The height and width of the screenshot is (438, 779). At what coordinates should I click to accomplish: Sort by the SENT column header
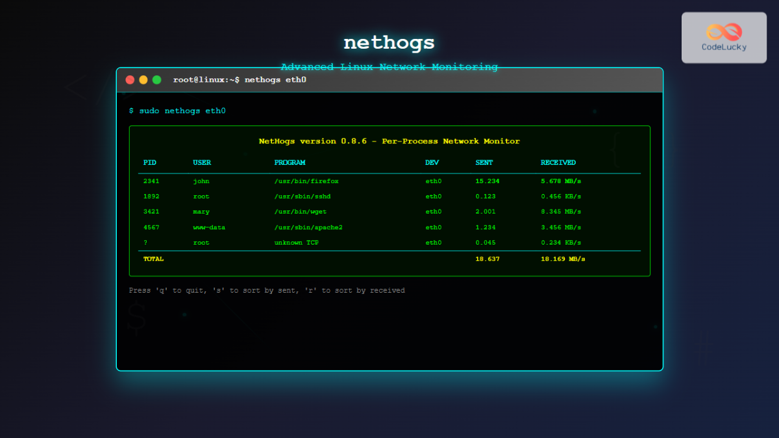484,162
